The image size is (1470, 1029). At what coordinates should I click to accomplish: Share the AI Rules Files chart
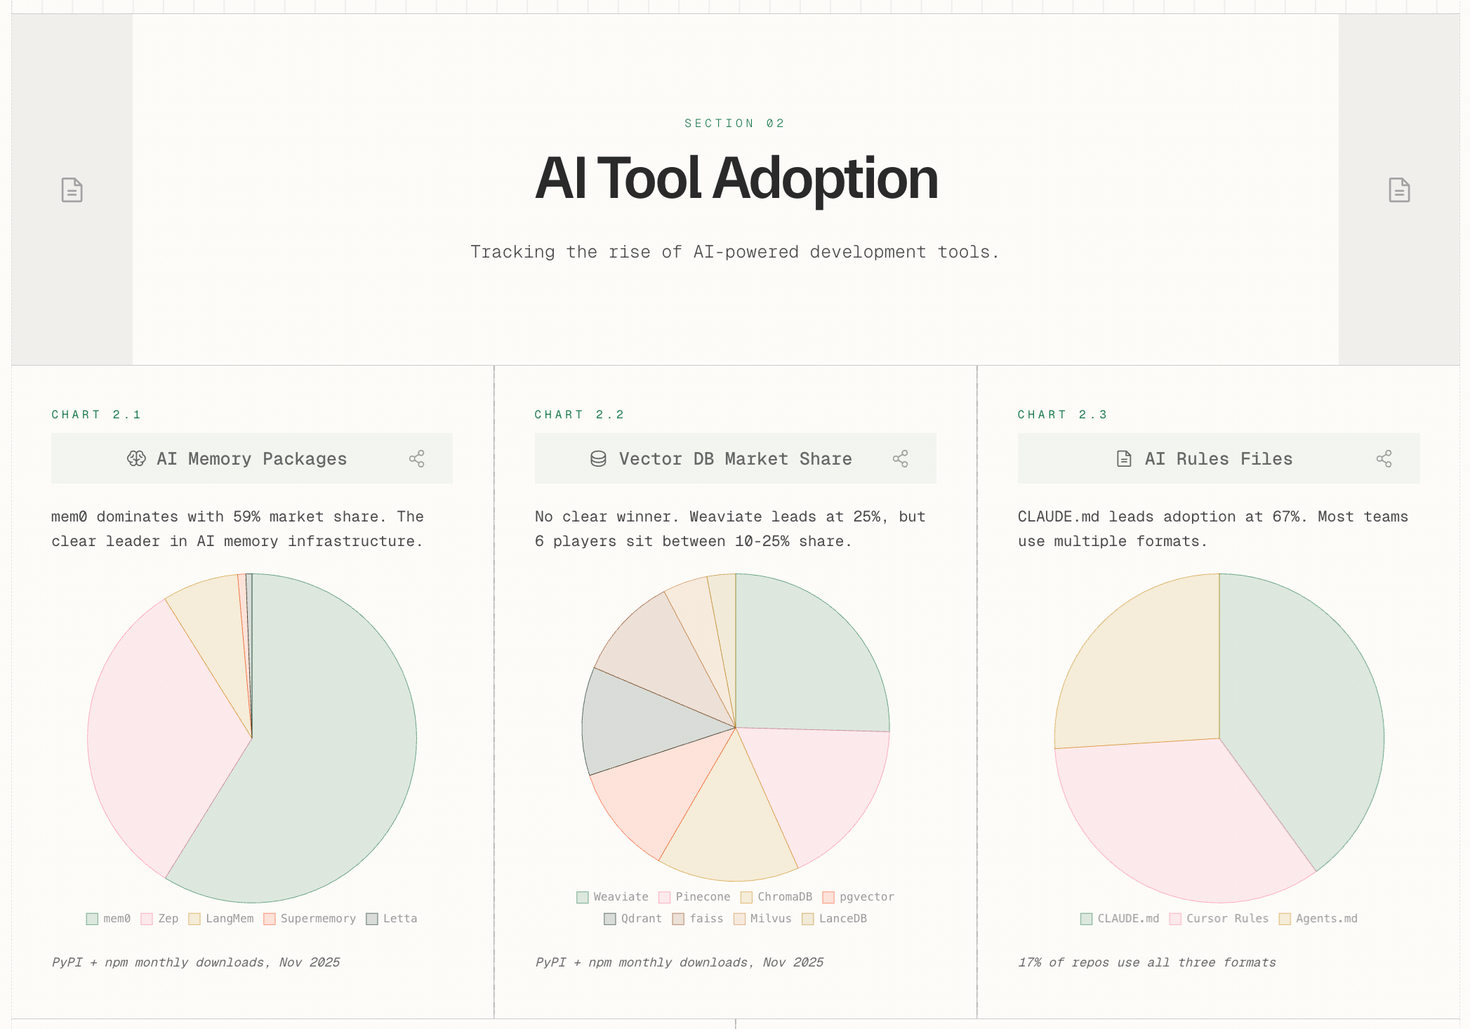point(1384,459)
